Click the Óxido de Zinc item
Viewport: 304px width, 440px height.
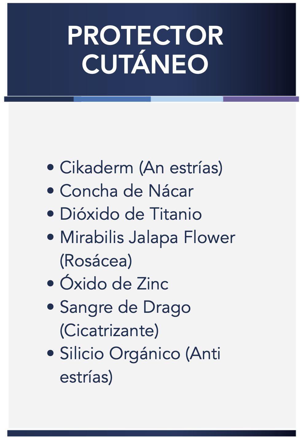click(x=114, y=284)
